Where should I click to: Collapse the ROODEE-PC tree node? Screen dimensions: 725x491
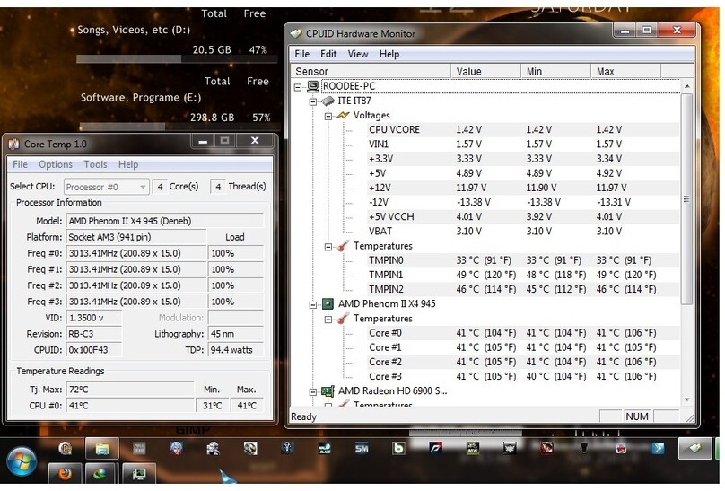tap(298, 87)
